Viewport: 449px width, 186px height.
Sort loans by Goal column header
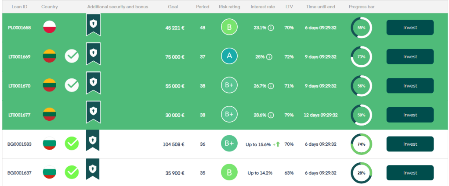pyautogui.click(x=173, y=7)
